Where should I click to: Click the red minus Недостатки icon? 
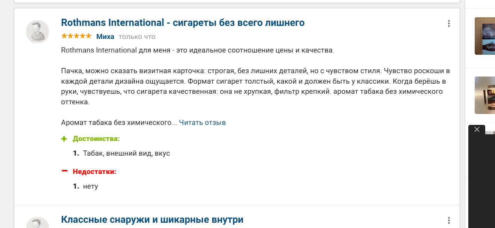(x=64, y=171)
